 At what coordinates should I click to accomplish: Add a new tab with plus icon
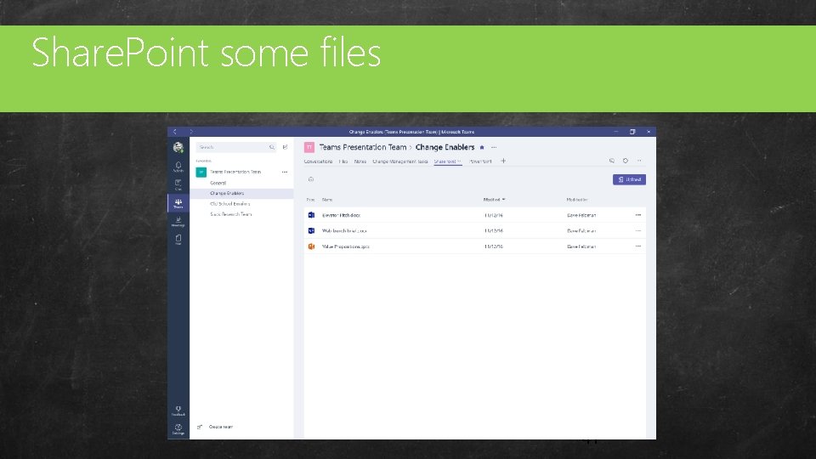click(503, 161)
